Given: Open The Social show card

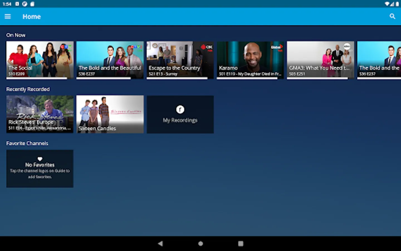Looking at the screenshot, I should pos(40,60).
